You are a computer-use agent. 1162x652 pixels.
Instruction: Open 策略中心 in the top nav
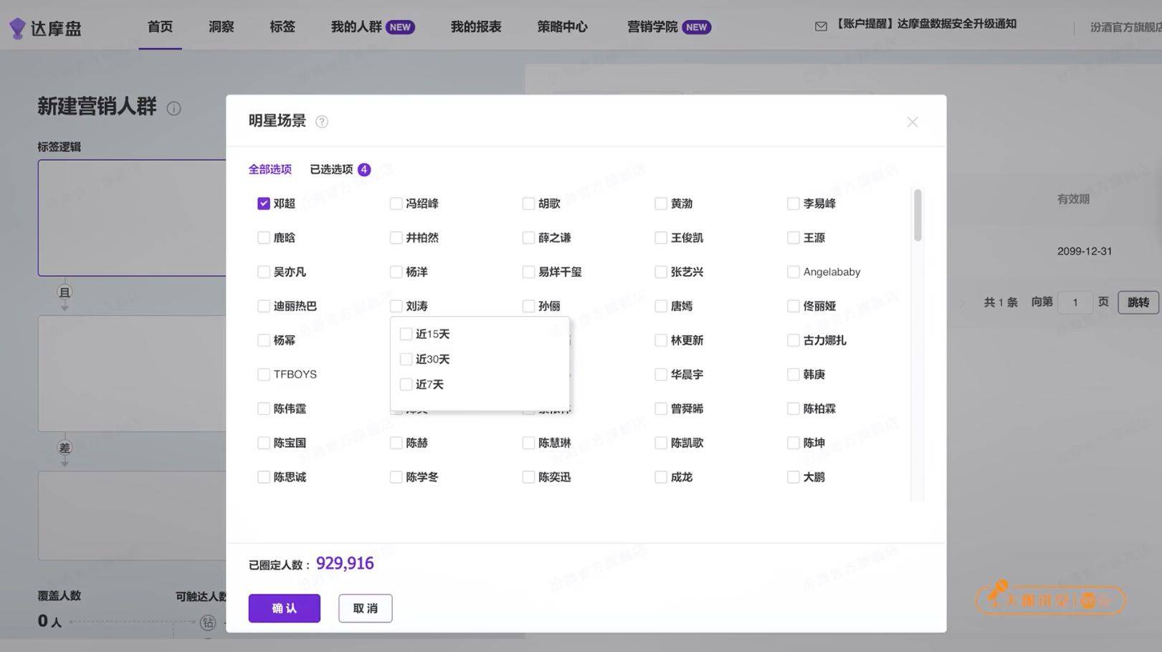(x=563, y=27)
